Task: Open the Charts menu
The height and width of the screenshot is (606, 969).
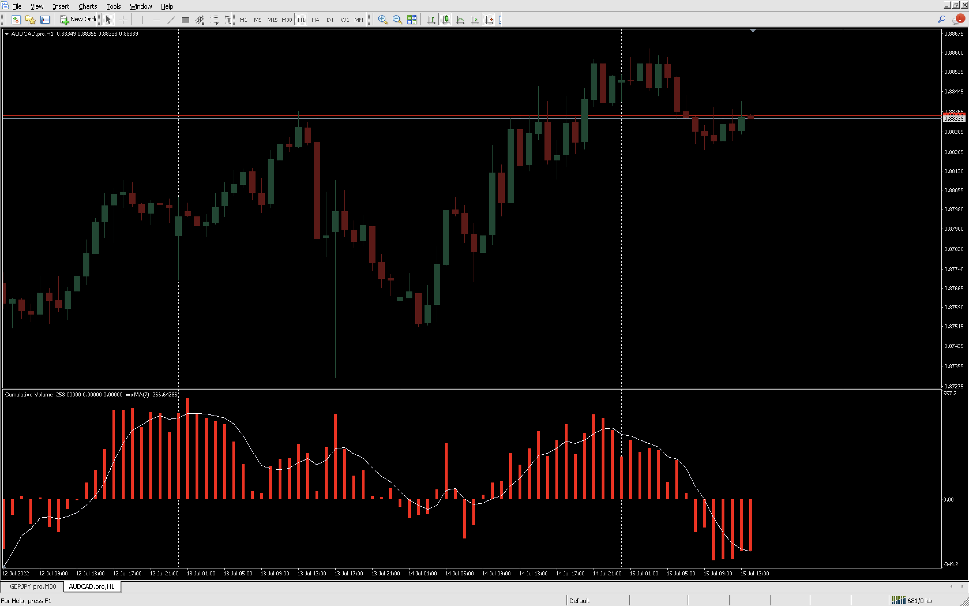Action: 87,6
